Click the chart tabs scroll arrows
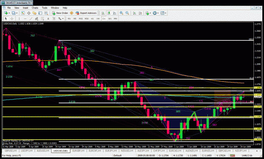The width and height of the screenshot is (264, 159). (259, 151)
